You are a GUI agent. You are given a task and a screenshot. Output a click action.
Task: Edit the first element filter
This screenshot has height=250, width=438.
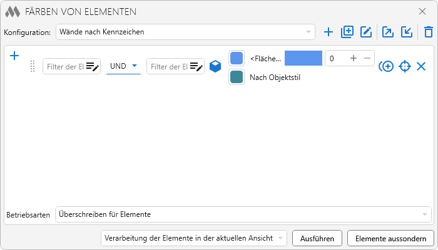pyautogui.click(x=93, y=66)
